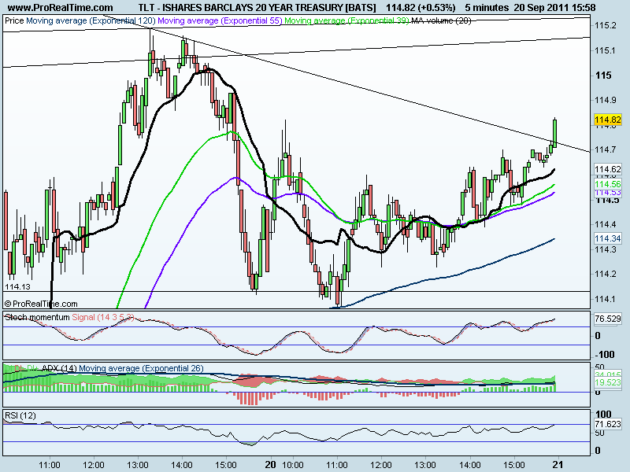
Task: Select the Moving average (Exponential 120) legend
Action: pos(91,20)
